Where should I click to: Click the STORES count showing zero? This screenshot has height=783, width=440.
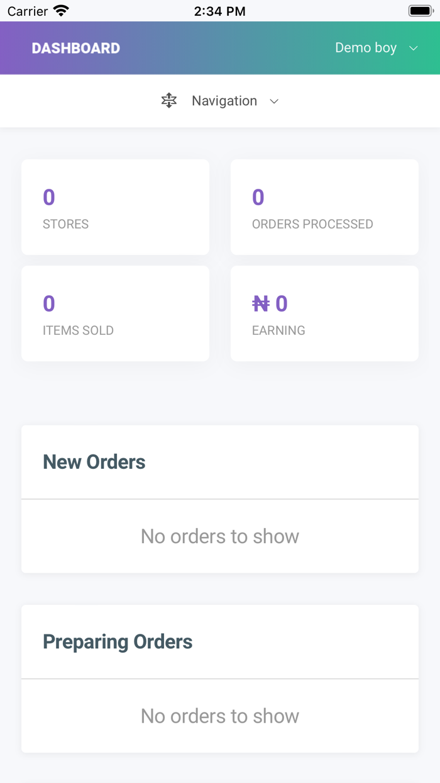[48, 197]
